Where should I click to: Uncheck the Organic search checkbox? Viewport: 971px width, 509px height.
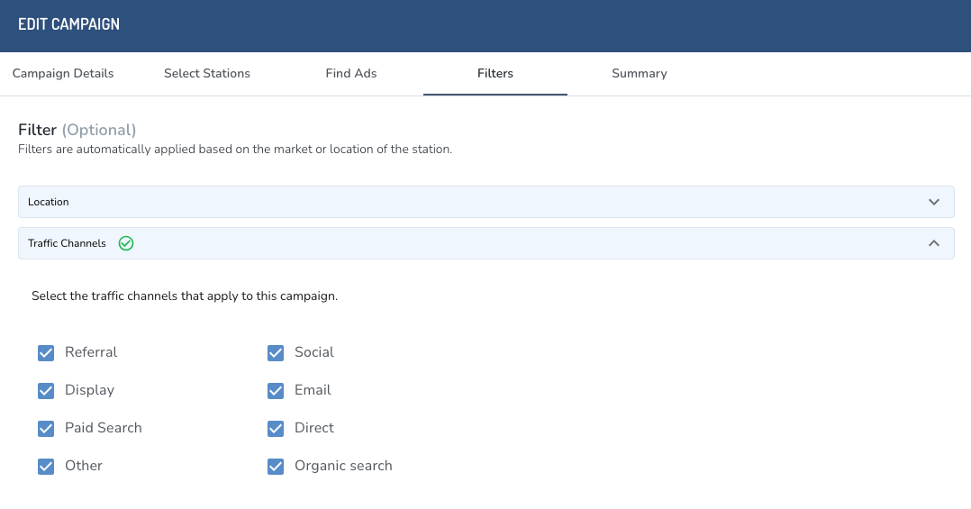tap(276, 467)
